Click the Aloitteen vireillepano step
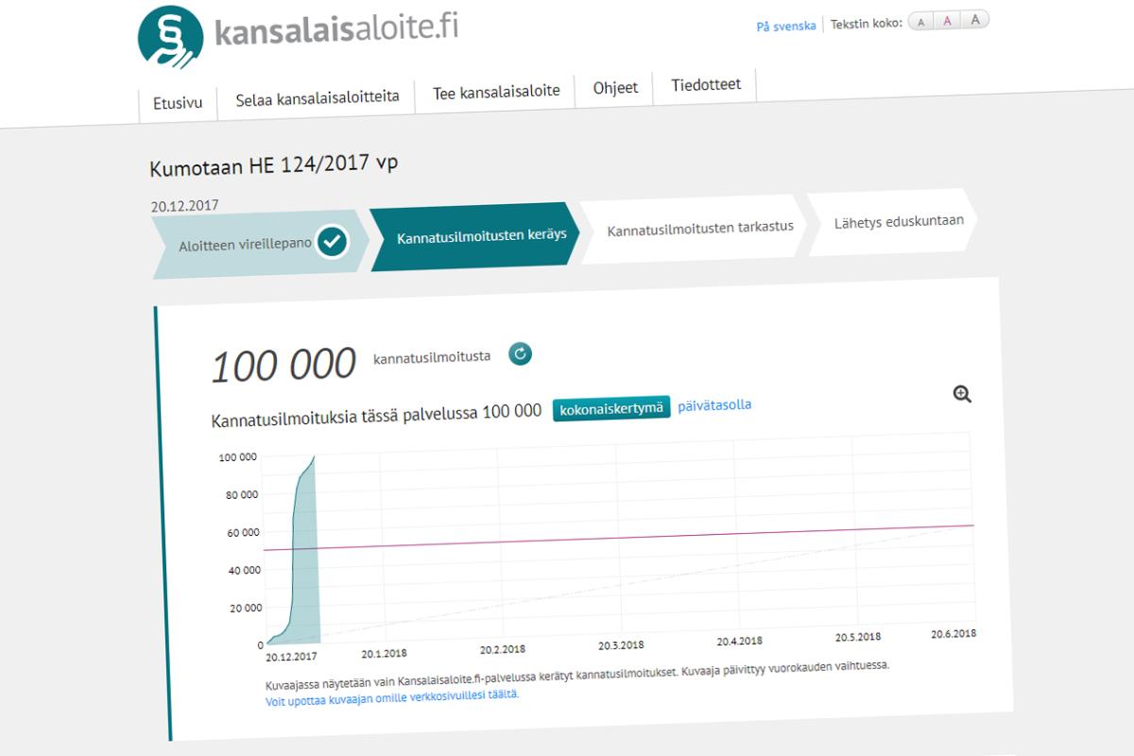The image size is (1134, 756). 259,244
